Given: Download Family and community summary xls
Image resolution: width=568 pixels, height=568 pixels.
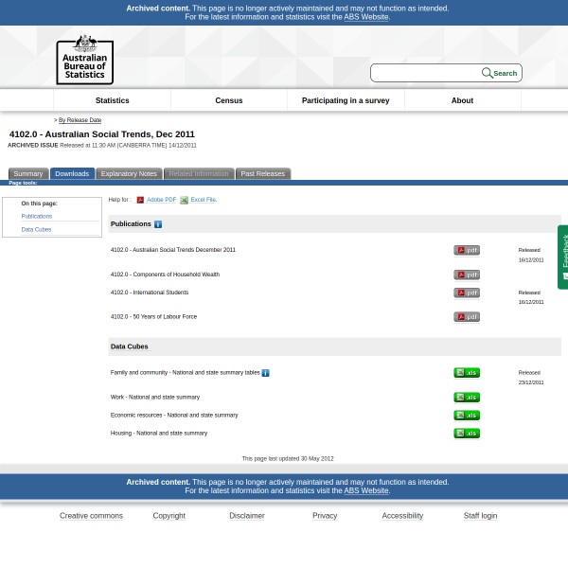Looking at the screenshot, I should coord(466,373).
